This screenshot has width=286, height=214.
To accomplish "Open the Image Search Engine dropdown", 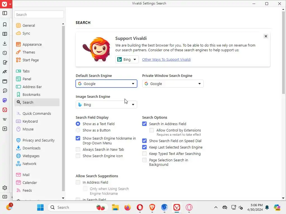I will tap(106, 105).
